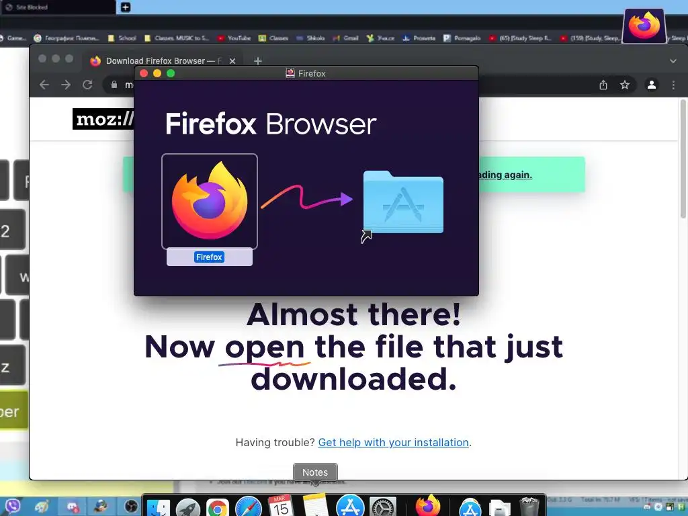Click the highlighted Firefox name label
Image resolution: width=688 pixels, height=516 pixels.
[x=210, y=257]
